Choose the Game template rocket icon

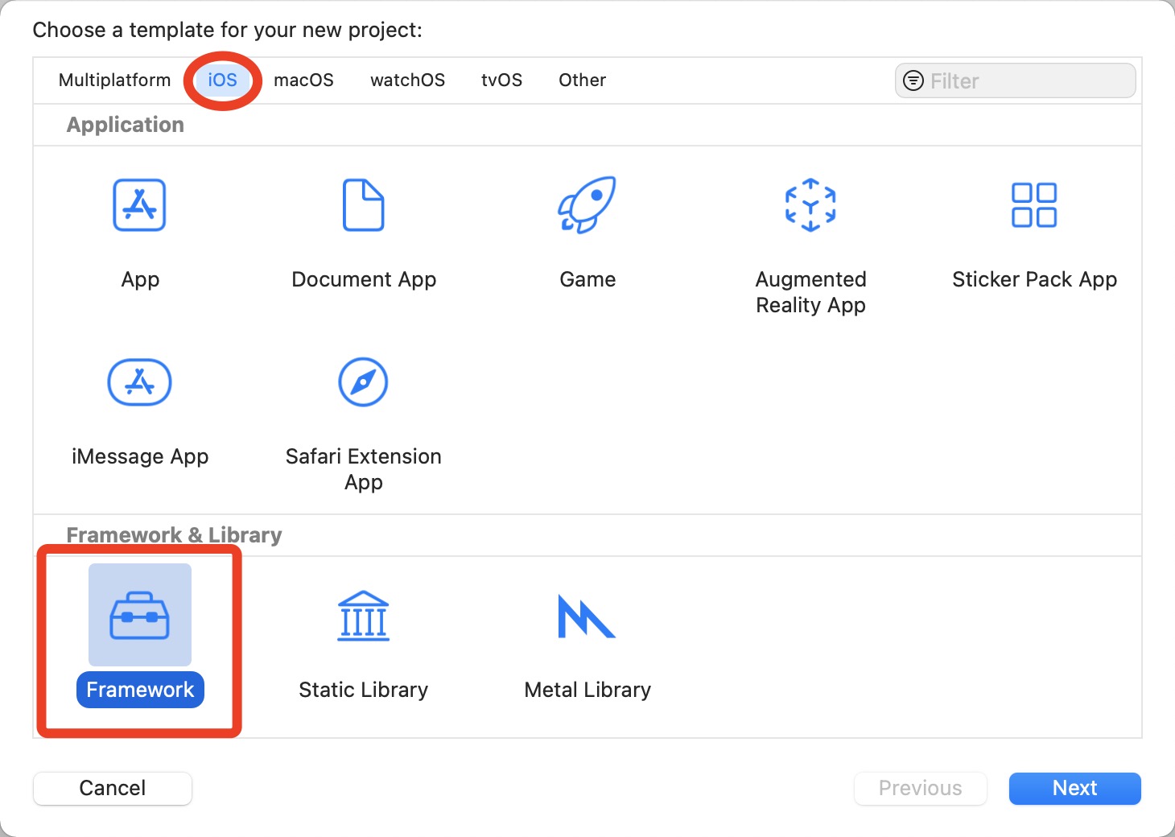pyautogui.click(x=587, y=205)
